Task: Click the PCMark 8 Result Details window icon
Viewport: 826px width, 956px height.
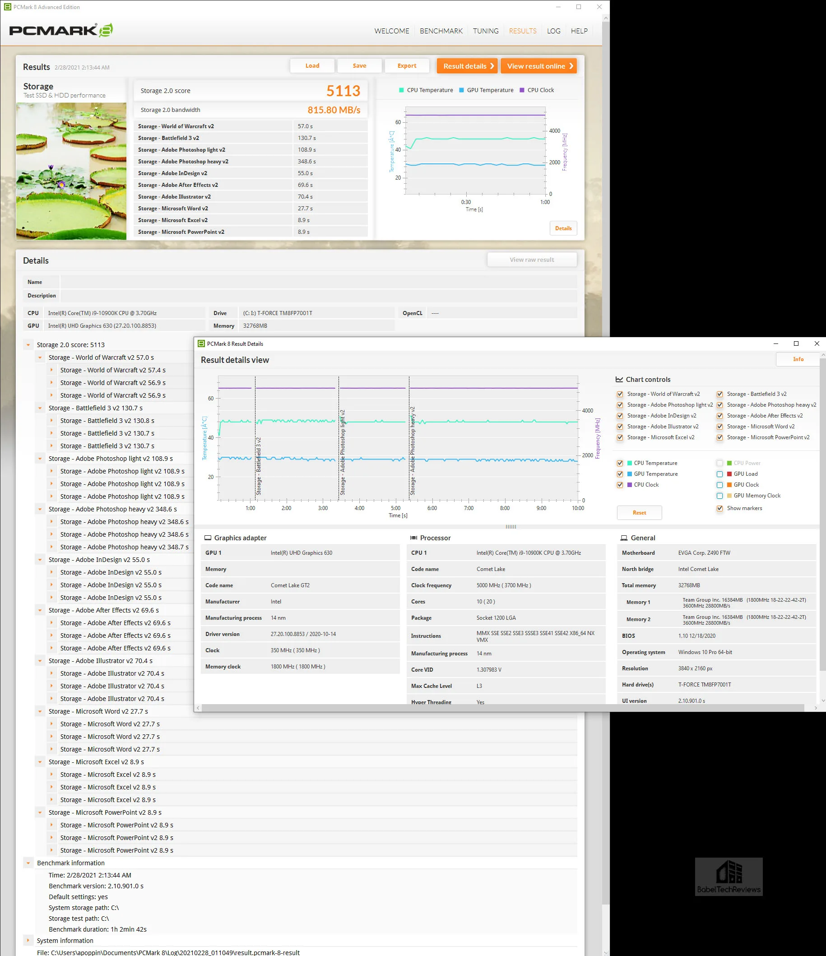Action: (201, 344)
